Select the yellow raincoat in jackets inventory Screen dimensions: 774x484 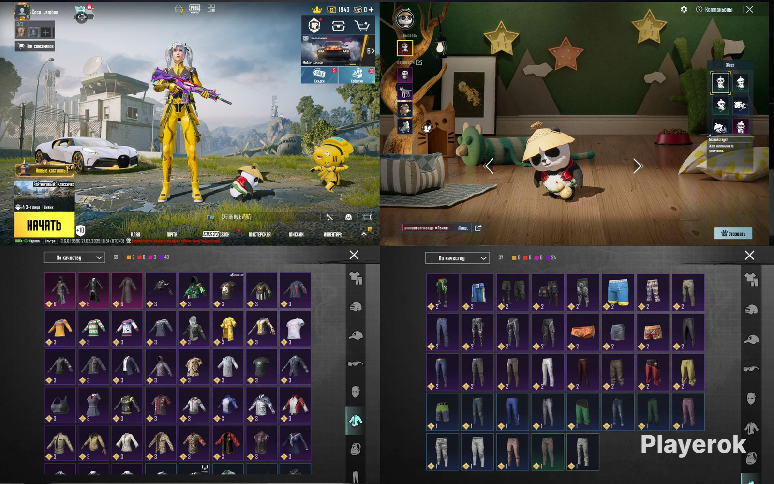[228, 329]
